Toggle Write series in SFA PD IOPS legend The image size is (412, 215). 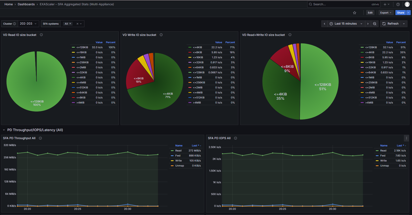tap(383, 161)
